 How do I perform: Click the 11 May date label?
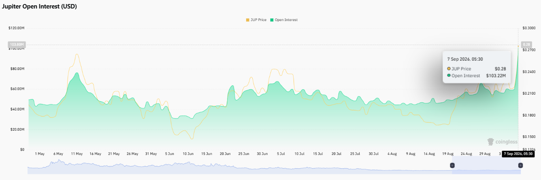click(x=77, y=154)
